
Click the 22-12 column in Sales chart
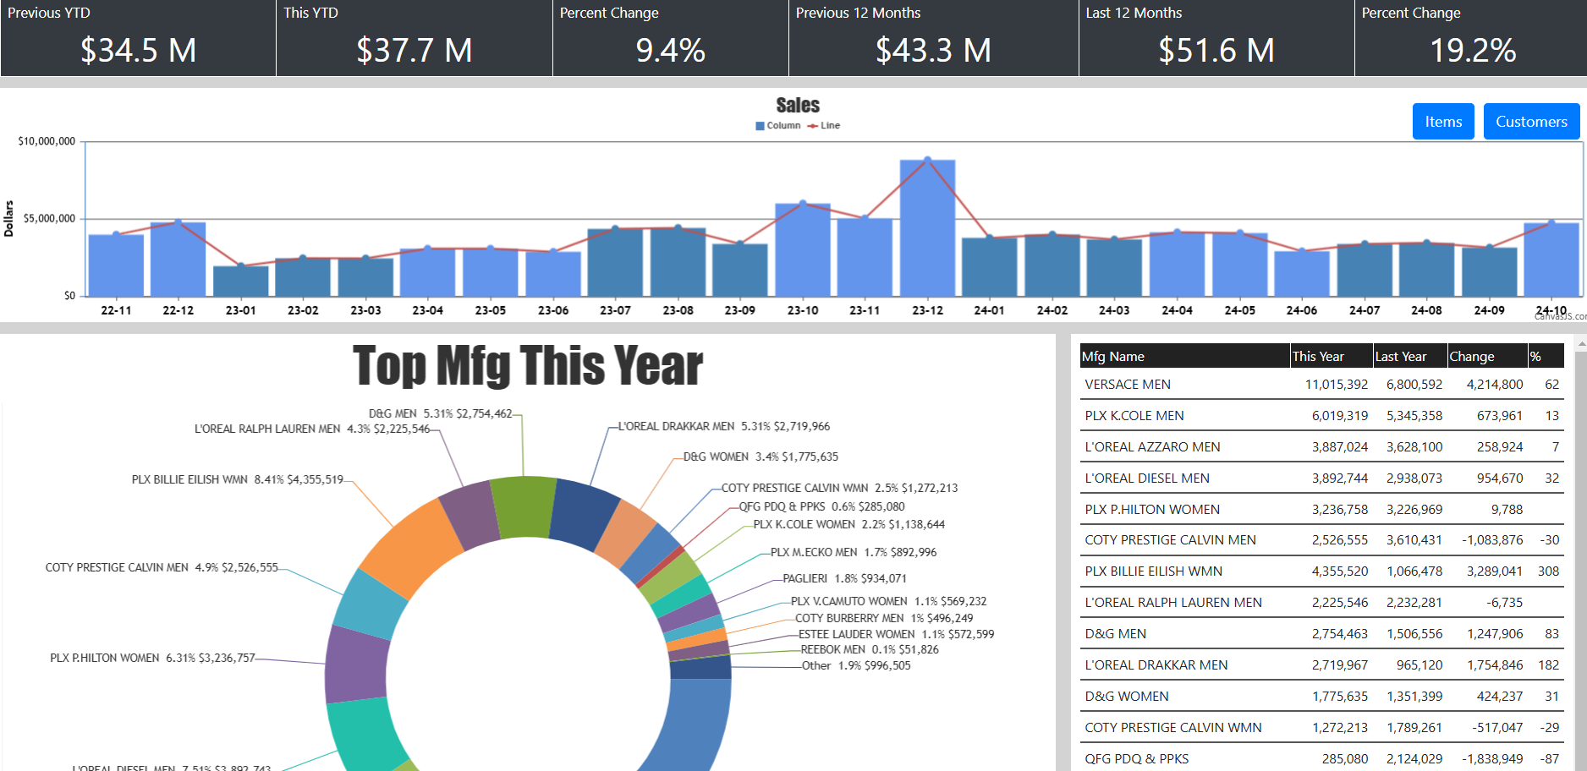coord(178,260)
